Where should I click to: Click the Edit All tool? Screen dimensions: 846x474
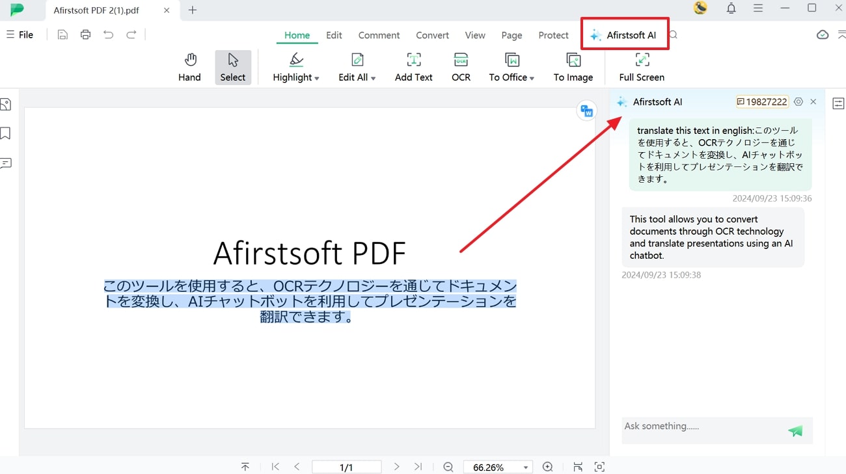tap(353, 68)
